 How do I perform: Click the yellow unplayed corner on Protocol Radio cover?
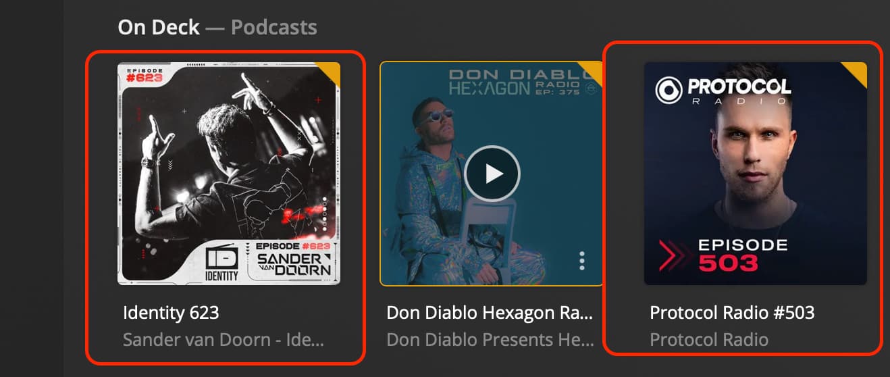click(856, 73)
